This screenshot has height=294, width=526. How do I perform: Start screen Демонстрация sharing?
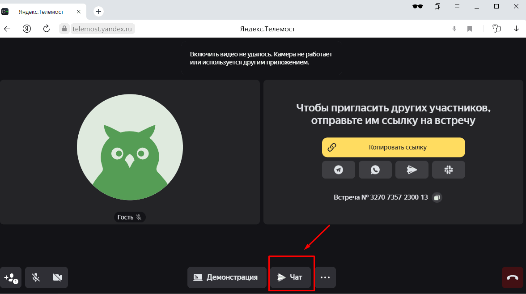pos(227,277)
